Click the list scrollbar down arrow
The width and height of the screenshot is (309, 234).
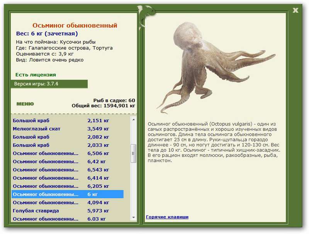click(134, 217)
